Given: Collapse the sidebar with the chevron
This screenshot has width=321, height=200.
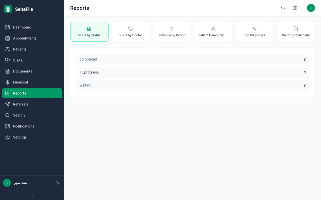Looking at the screenshot, I should [32, 195].
